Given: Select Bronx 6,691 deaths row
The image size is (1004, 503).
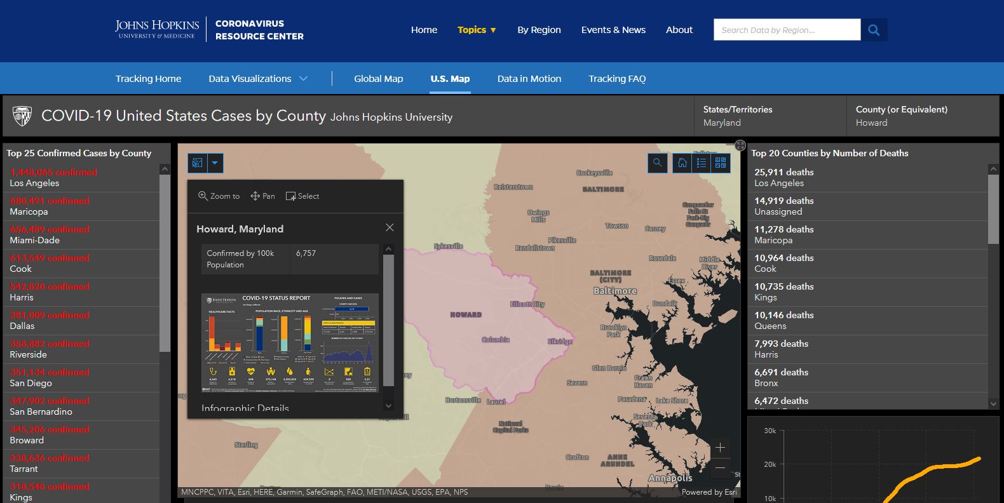Looking at the screenshot, I should click(x=868, y=378).
